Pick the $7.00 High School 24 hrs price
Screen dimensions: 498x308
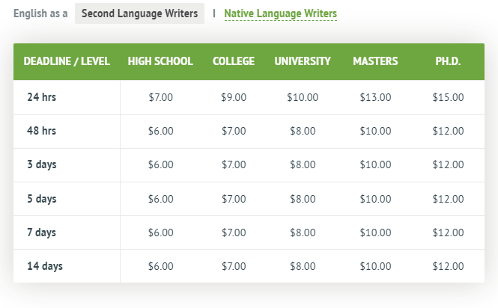pos(161,97)
